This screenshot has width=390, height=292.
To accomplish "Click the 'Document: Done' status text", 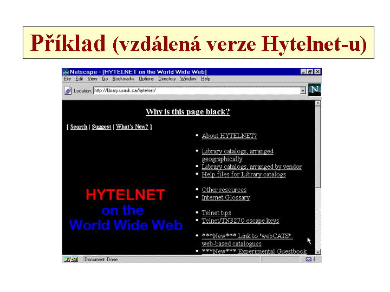I will click(101, 260).
